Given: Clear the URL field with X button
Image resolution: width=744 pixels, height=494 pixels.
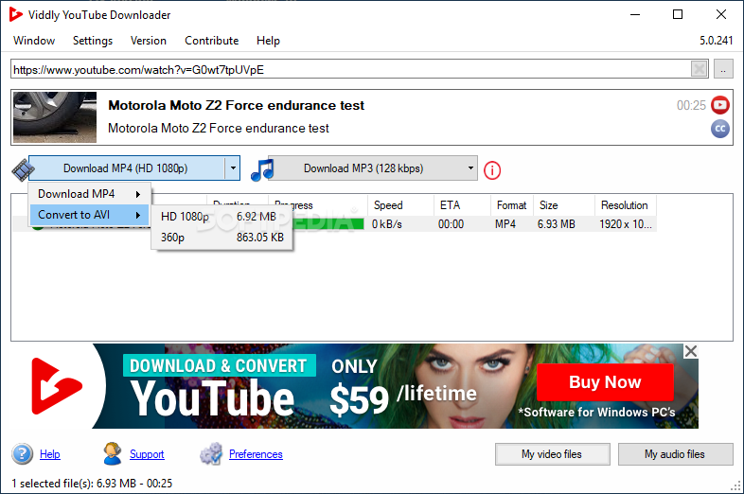Looking at the screenshot, I should (699, 69).
